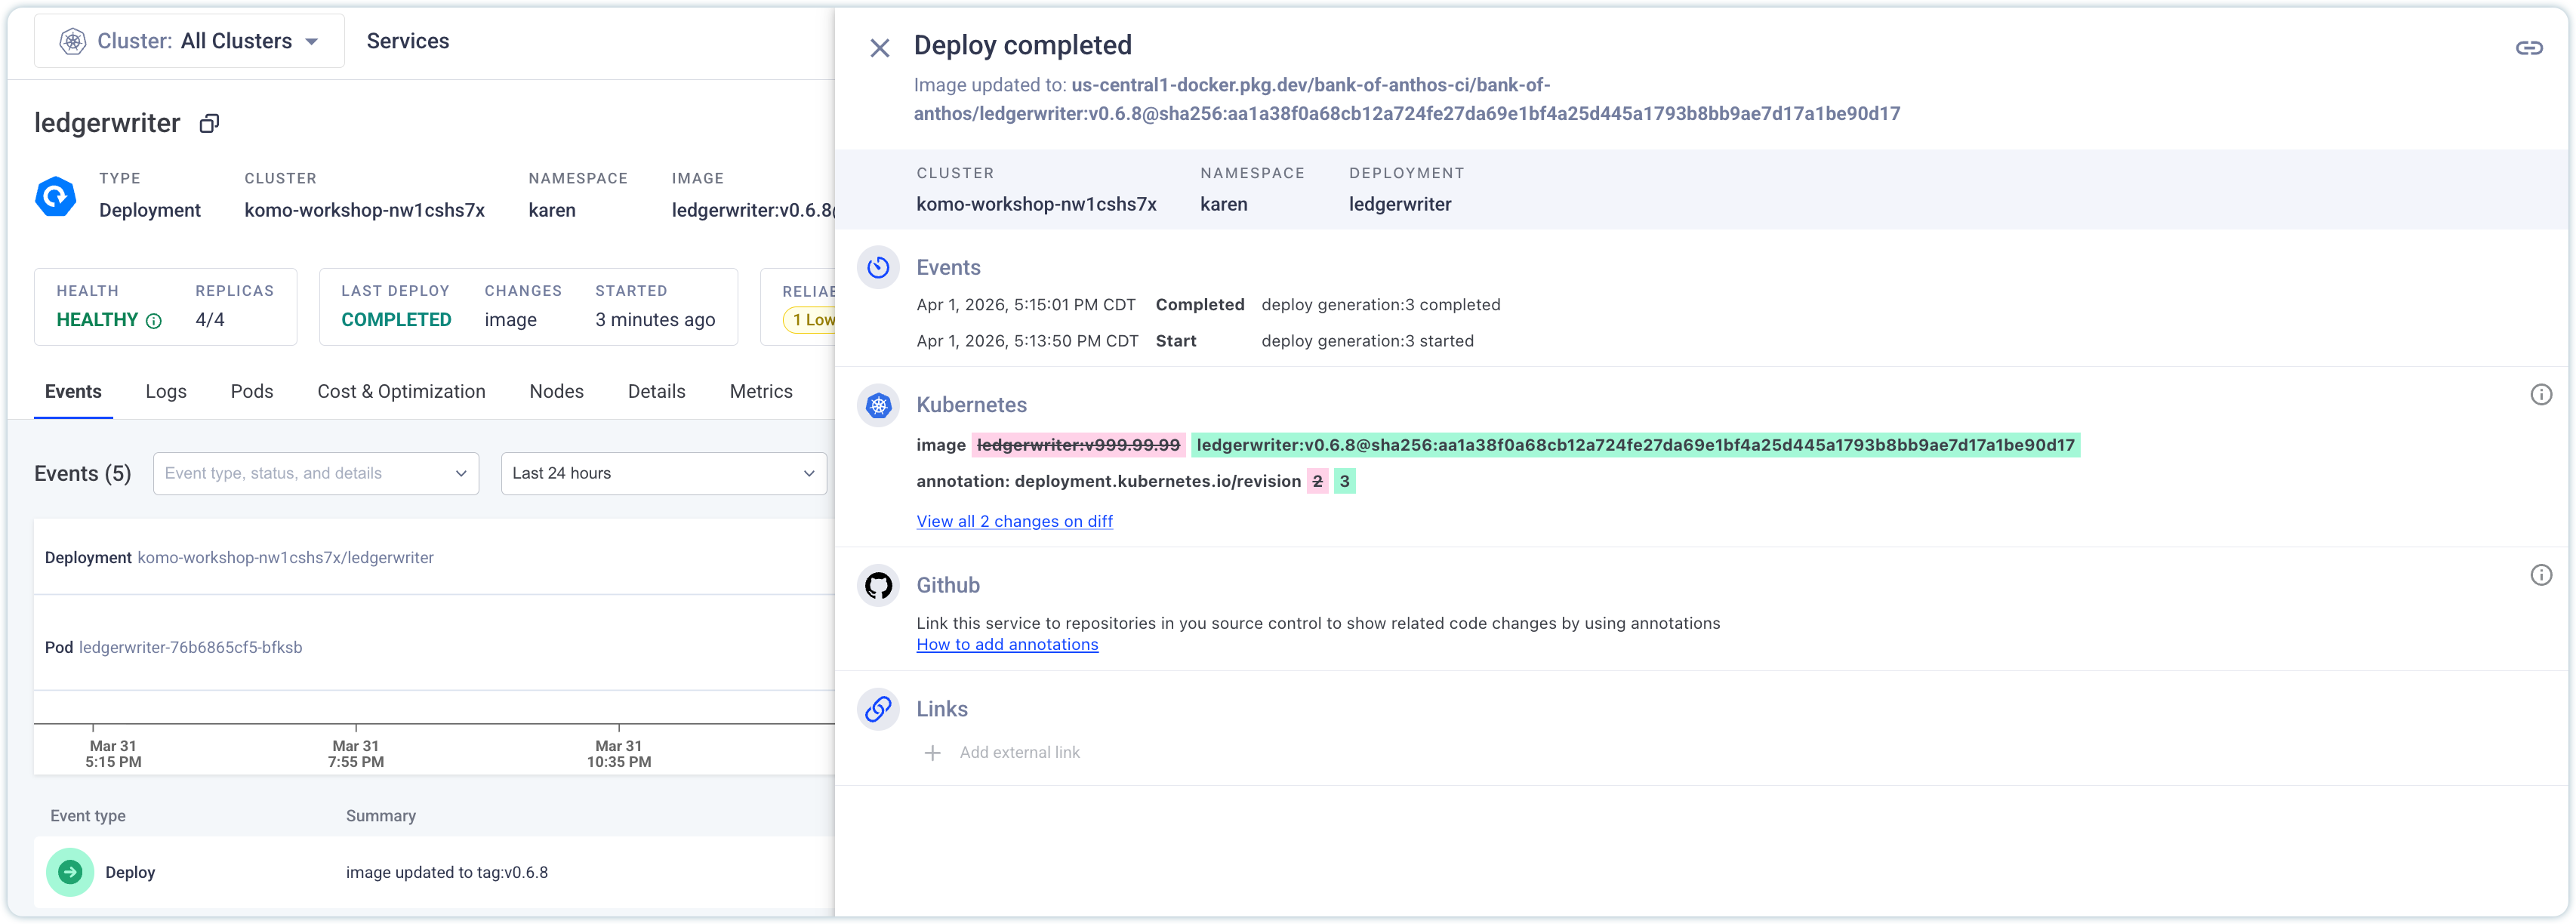The height and width of the screenshot is (924, 2576).
Task: Copy link icon for Deploy completed panel
Action: pyautogui.click(x=2529, y=48)
